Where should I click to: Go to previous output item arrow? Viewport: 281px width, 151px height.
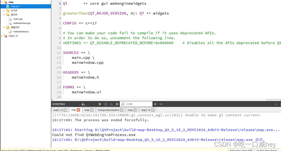[x=89, y=104]
